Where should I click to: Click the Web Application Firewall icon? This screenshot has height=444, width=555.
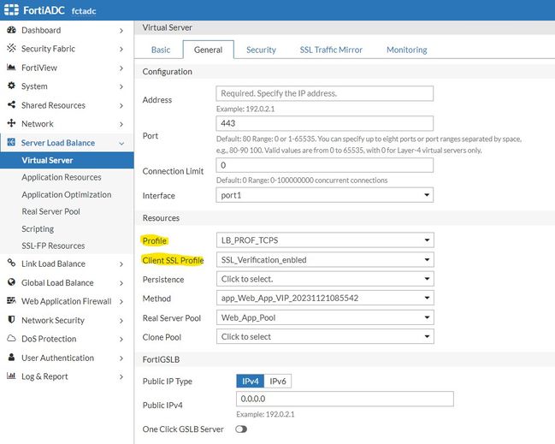[11, 301]
